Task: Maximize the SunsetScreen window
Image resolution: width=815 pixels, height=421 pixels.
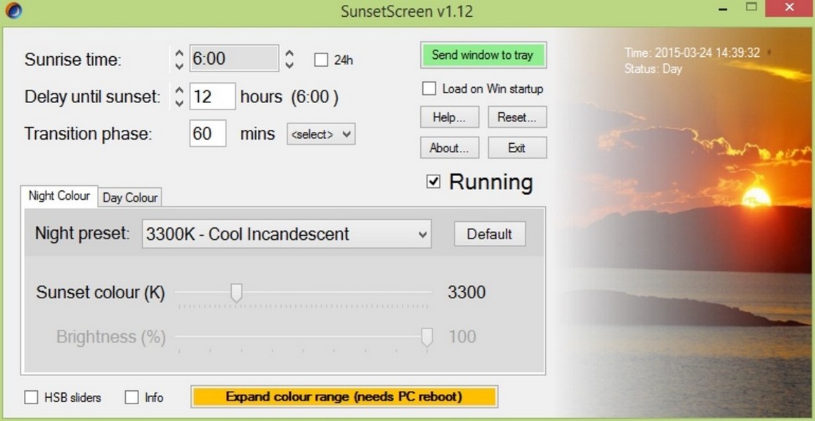Action: pyautogui.click(x=751, y=7)
